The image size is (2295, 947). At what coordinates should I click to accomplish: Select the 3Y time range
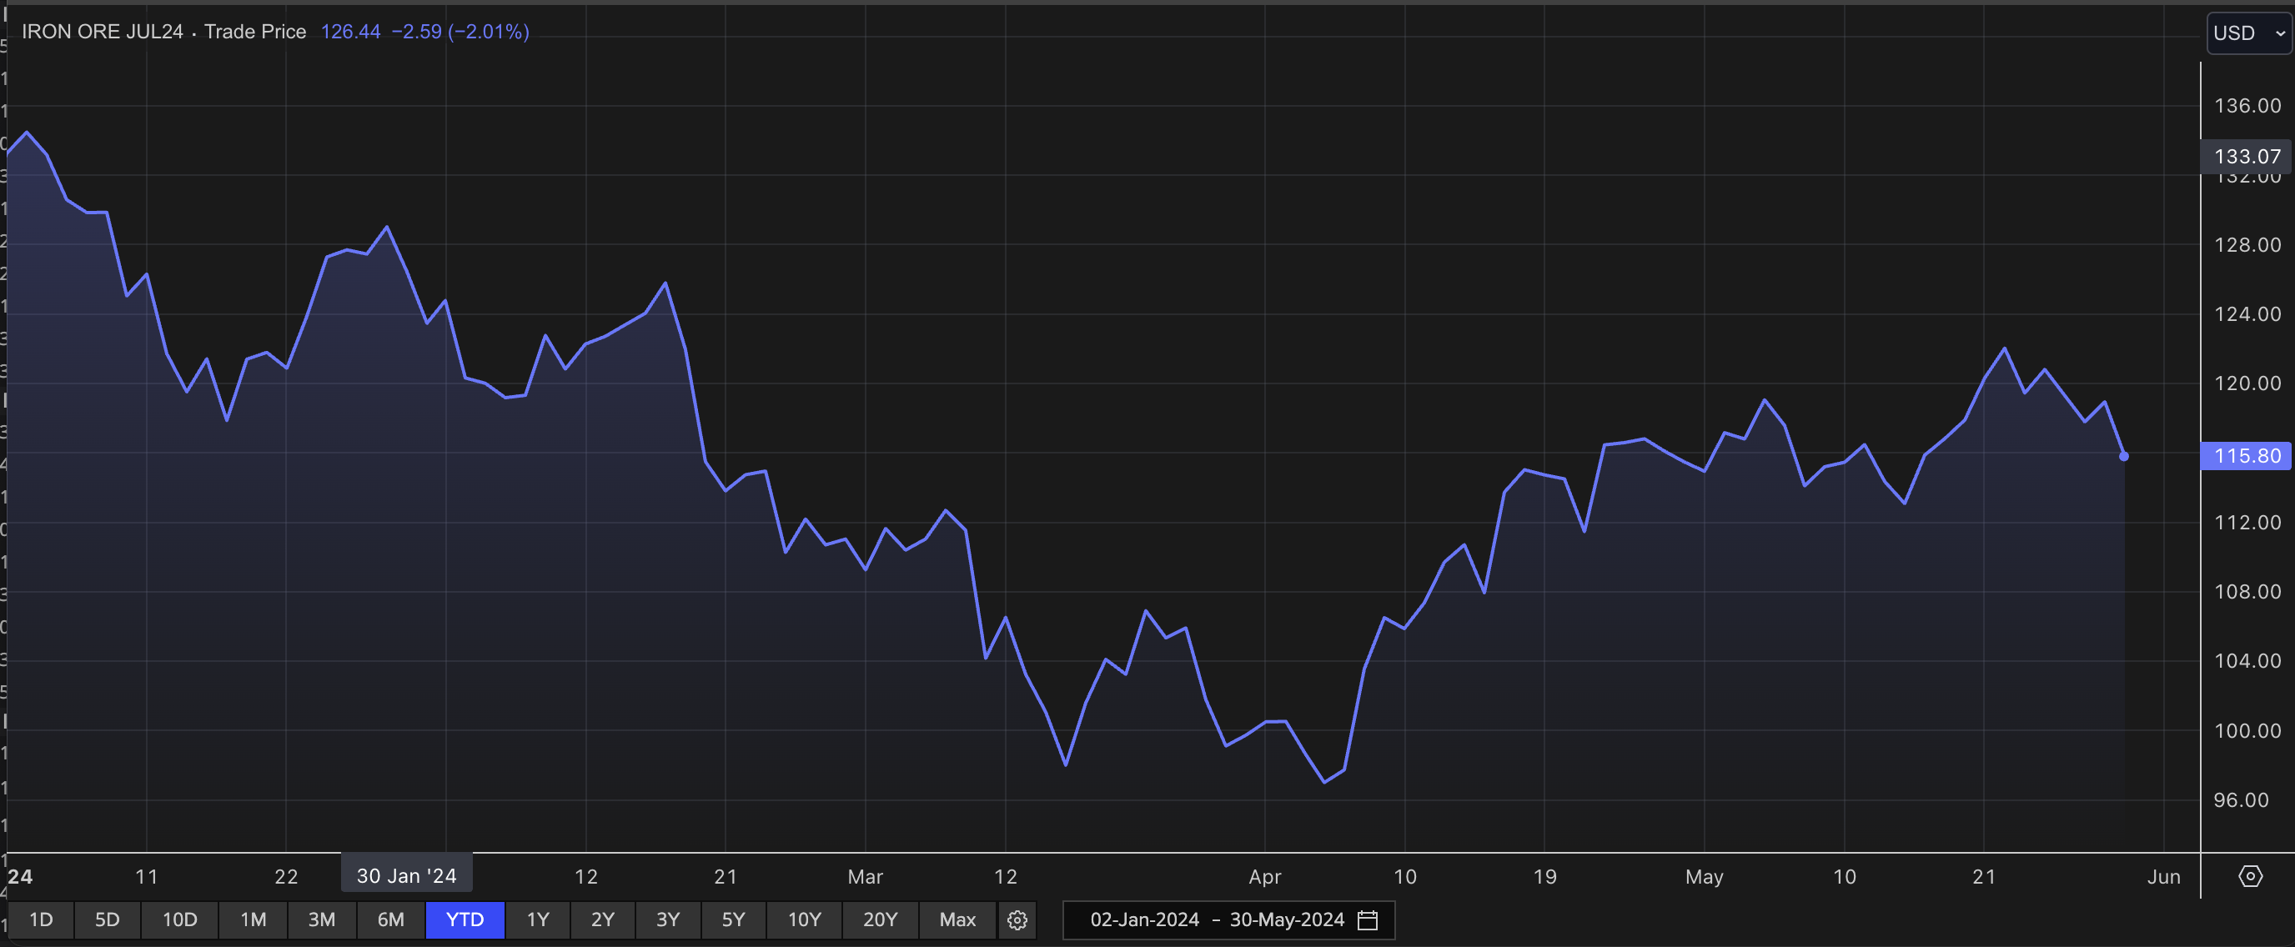click(x=667, y=919)
